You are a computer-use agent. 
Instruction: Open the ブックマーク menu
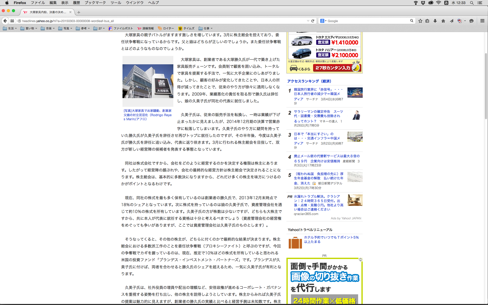pyautogui.click(x=95, y=3)
